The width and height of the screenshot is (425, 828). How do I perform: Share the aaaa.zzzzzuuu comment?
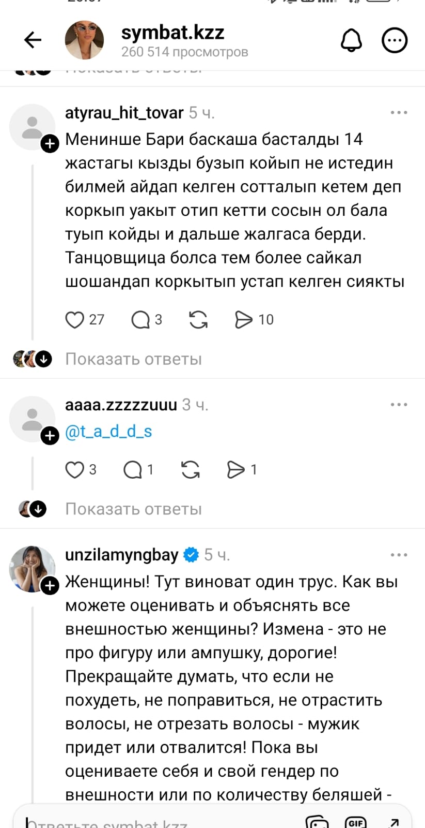pyautogui.click(x=236, y=470)
